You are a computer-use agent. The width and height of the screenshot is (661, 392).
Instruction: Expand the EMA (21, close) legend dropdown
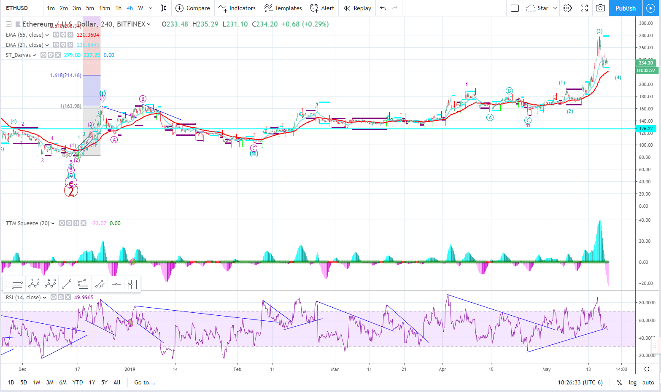[x=47, y=45]
